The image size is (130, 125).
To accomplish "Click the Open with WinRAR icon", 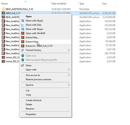I will 23,33.
